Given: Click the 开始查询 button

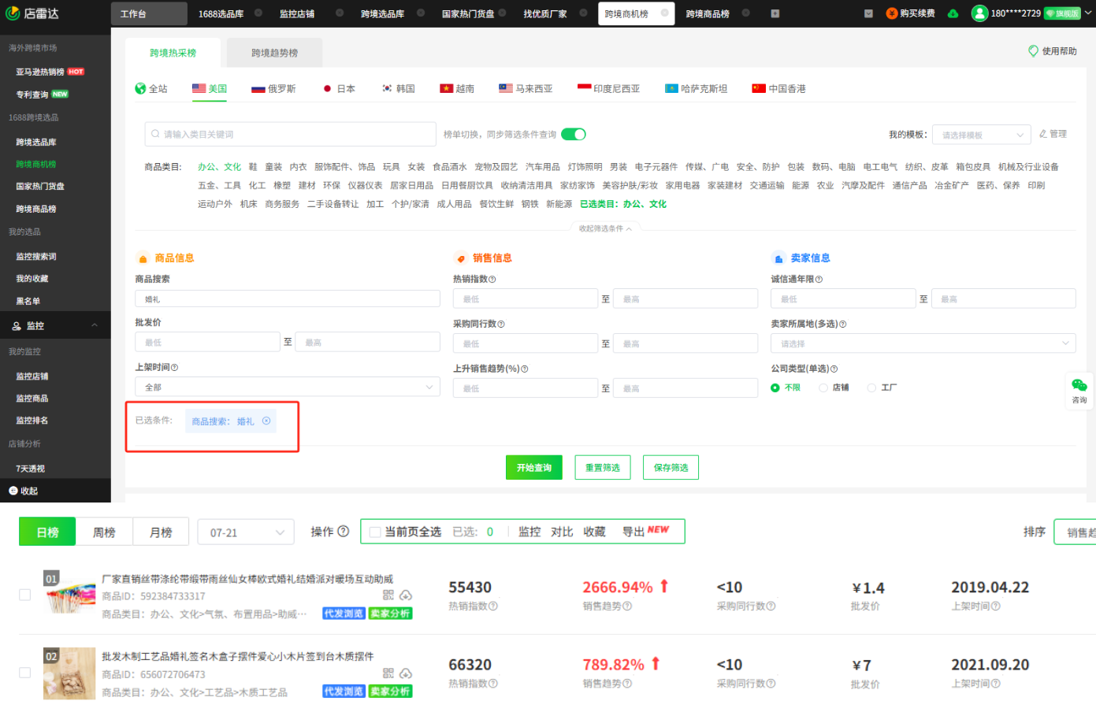Looking at the screenshot, I should coord(534,468).
